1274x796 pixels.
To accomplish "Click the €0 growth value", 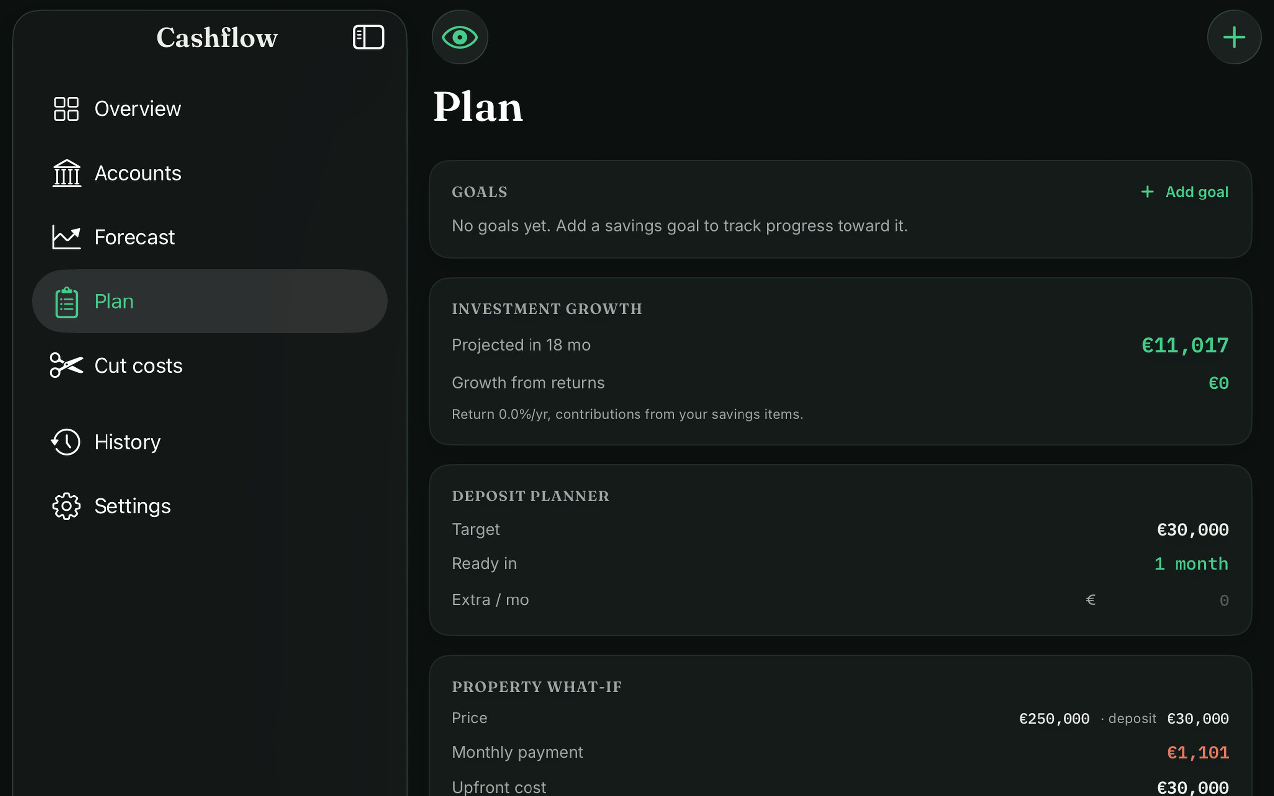I will click(x=1218, y=383).
